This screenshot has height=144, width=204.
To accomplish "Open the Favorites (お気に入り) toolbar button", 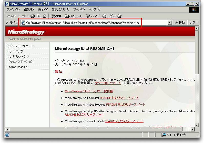I will click(74, 16).
